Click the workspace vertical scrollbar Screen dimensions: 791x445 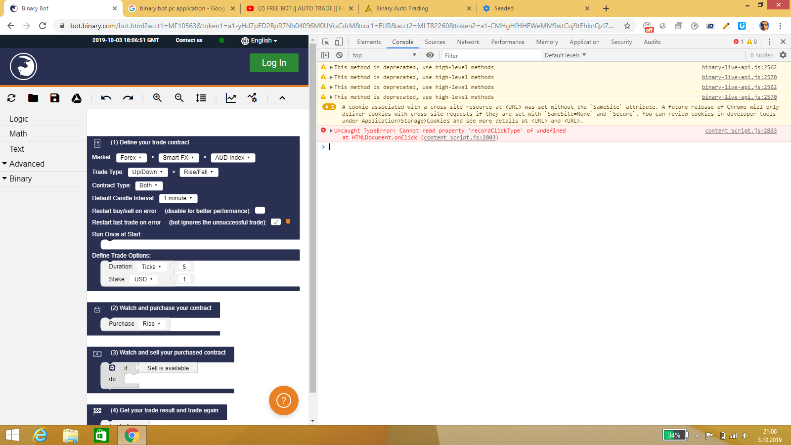pos(312,218)
